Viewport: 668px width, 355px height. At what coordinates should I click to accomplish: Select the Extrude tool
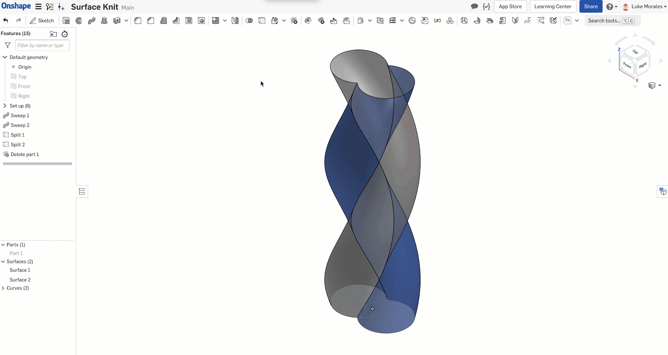click(x=66, y=20)
